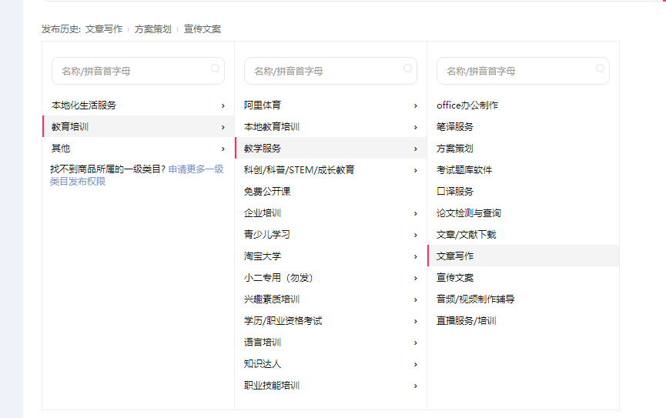Select 职业技能培训 category

[x=272, y=386]
